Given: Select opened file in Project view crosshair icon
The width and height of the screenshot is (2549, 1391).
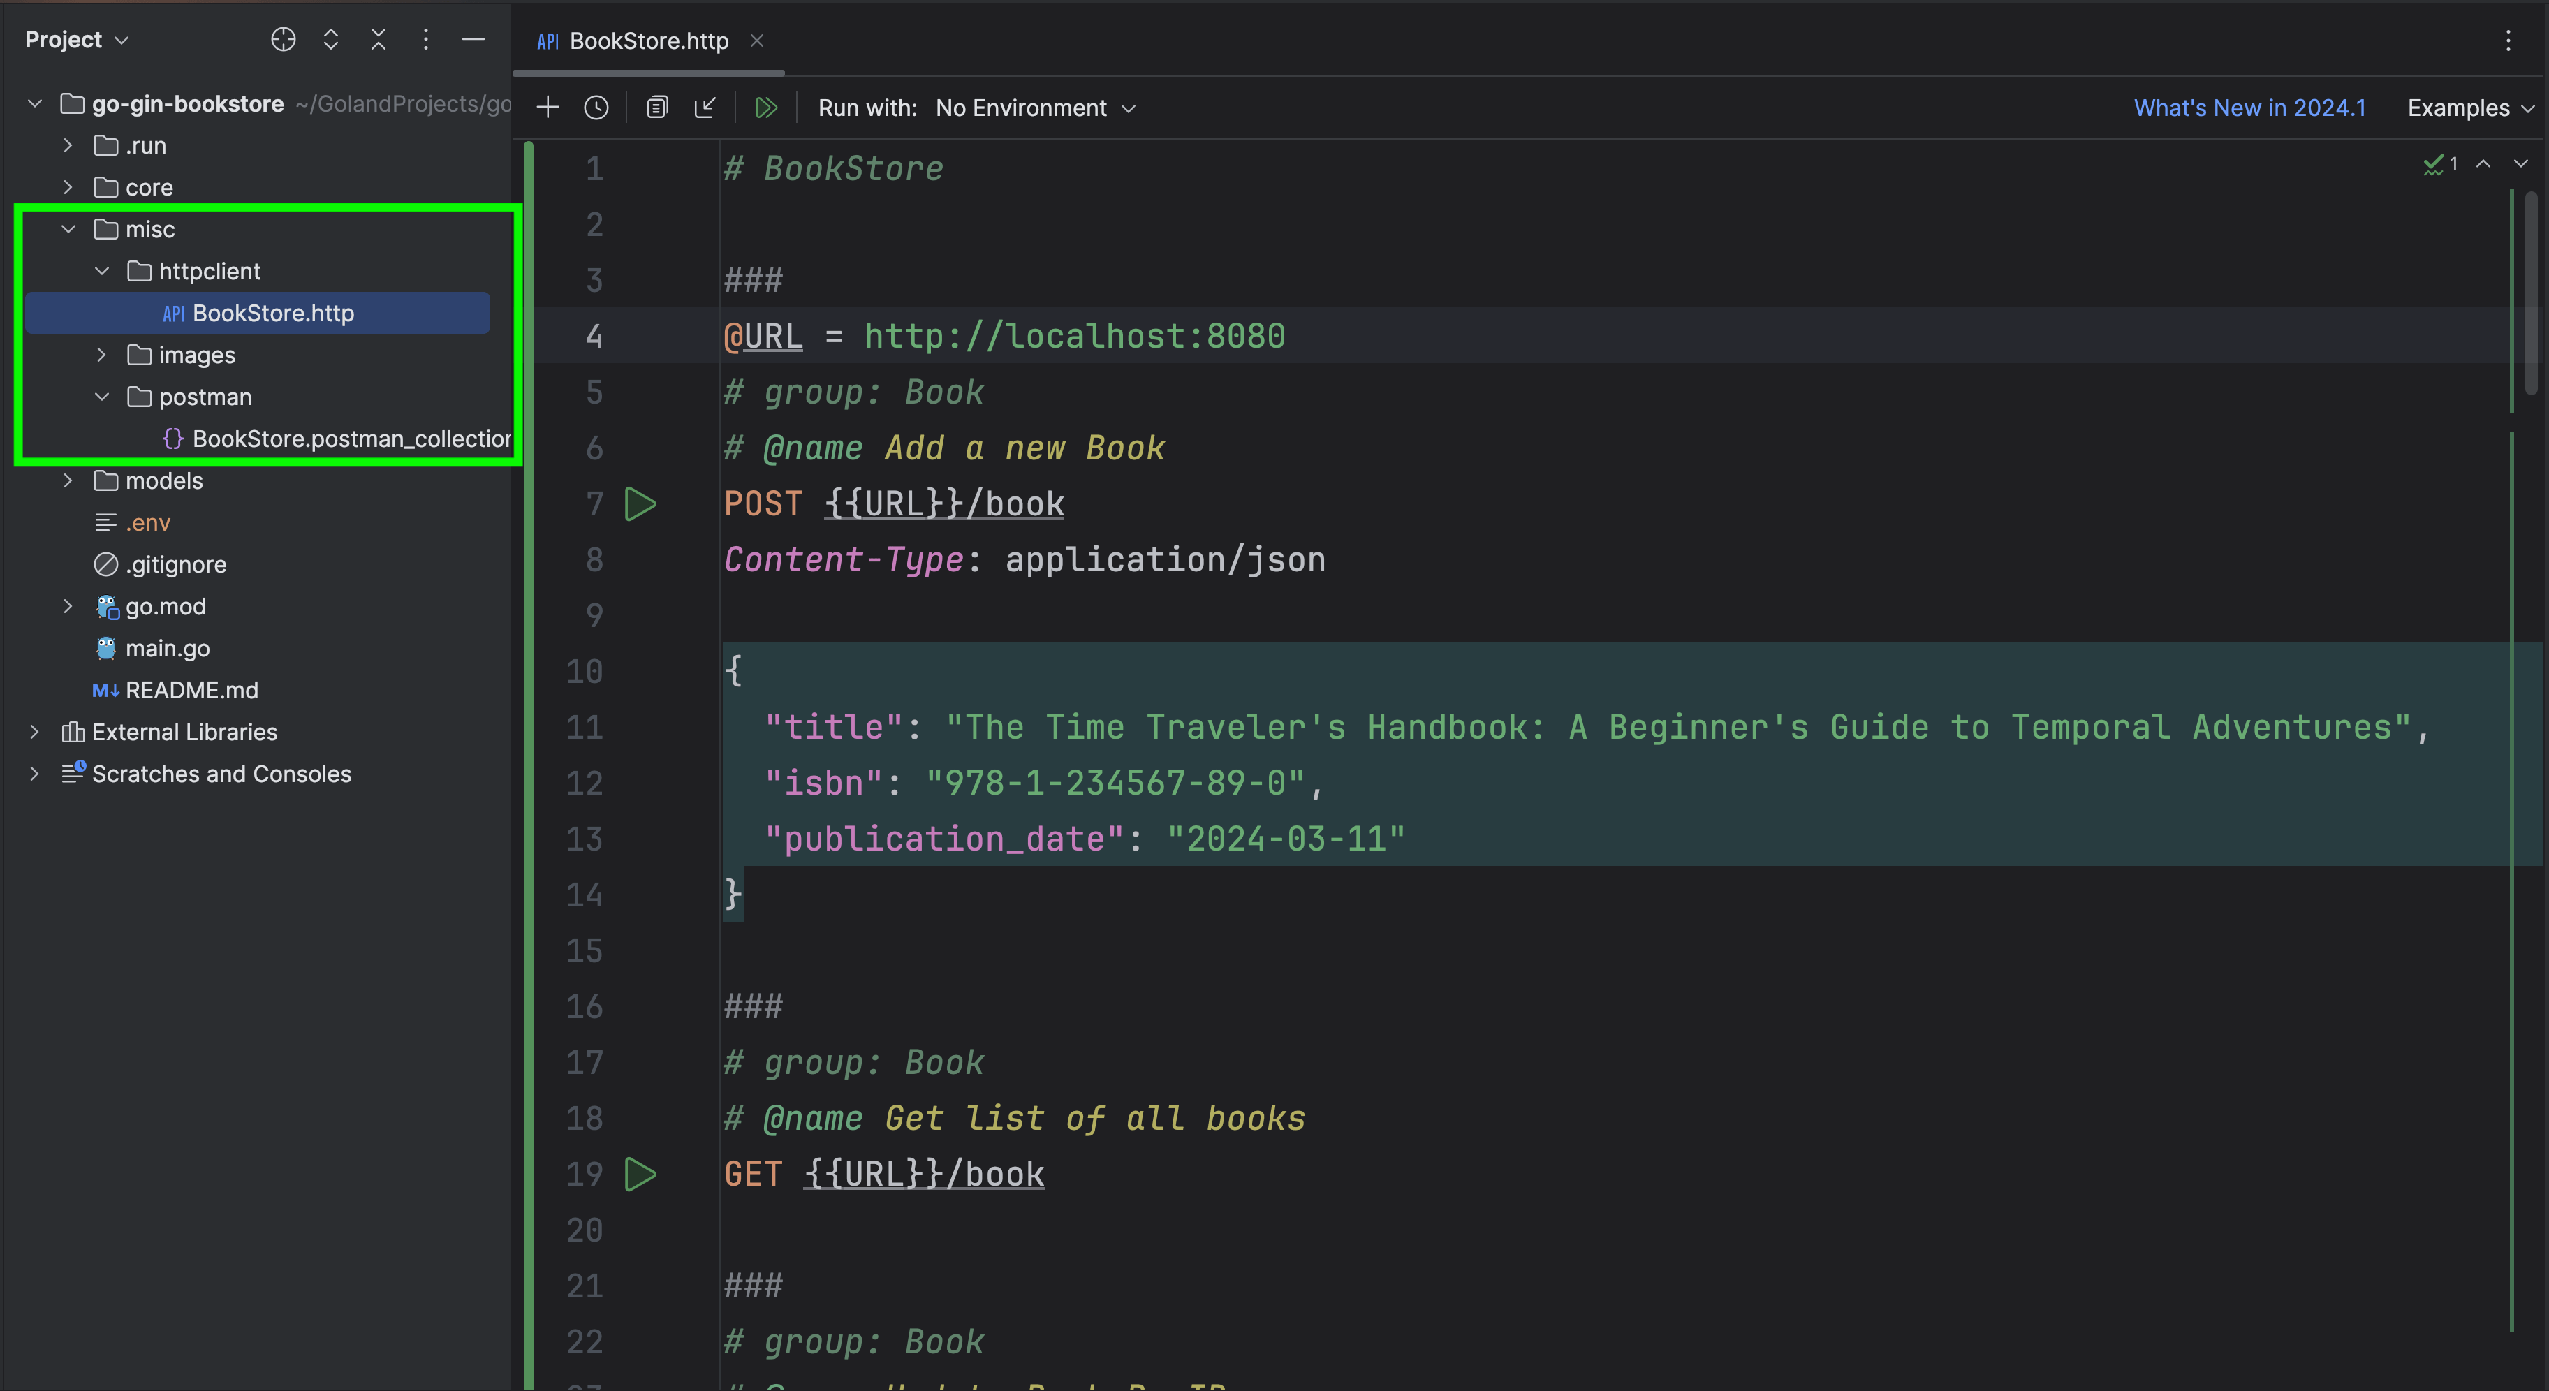Looking at the screenshot, I should pos(283,40).
